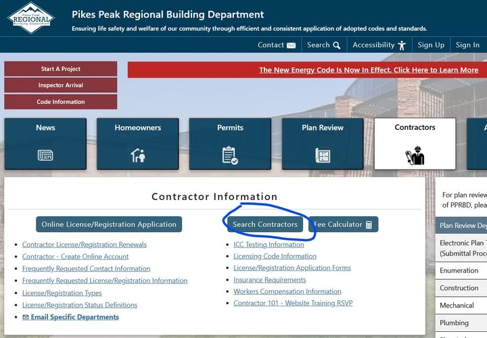Select Construction in Plan Review sidebar
Viewport: 487px width, 338px height.
pos(461,288)
